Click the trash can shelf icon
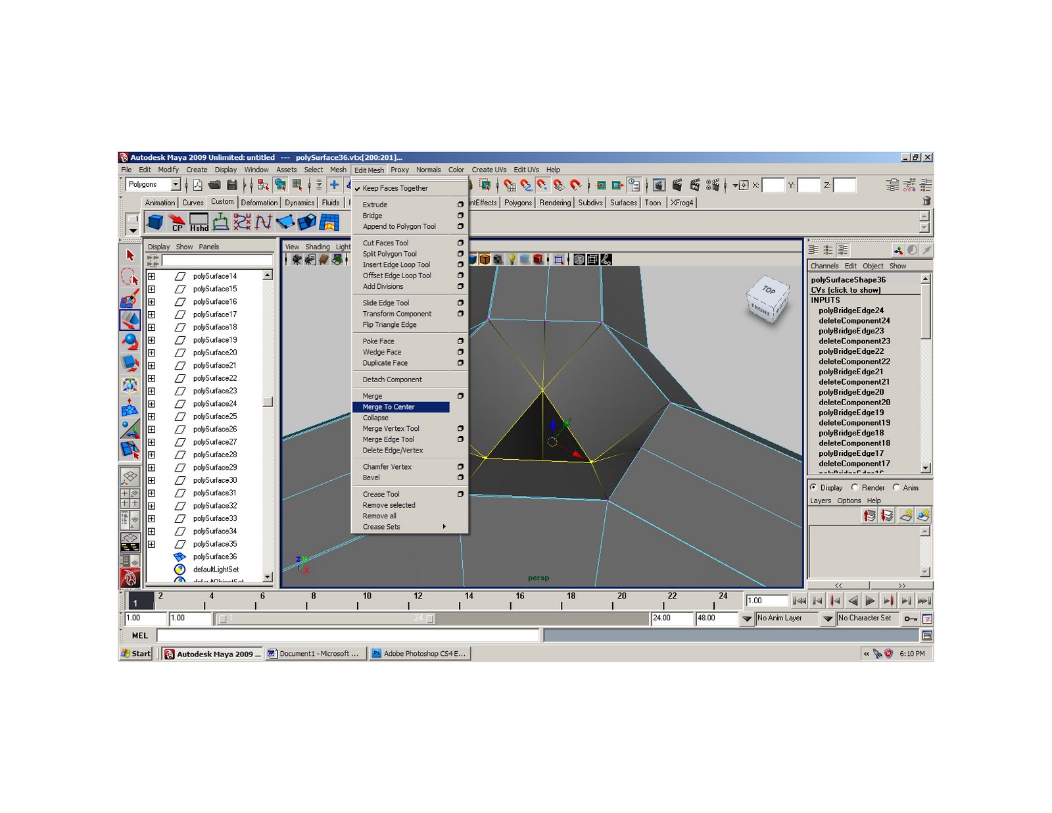 (x=926, y=201)
